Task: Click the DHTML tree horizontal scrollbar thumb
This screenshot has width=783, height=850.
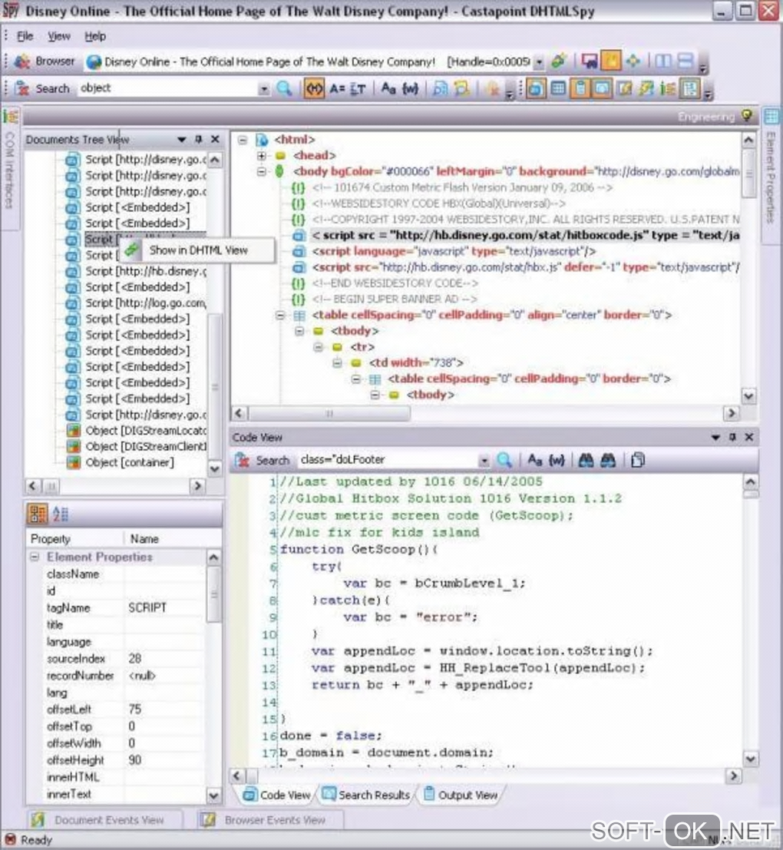Action: [x=329, y=414]
